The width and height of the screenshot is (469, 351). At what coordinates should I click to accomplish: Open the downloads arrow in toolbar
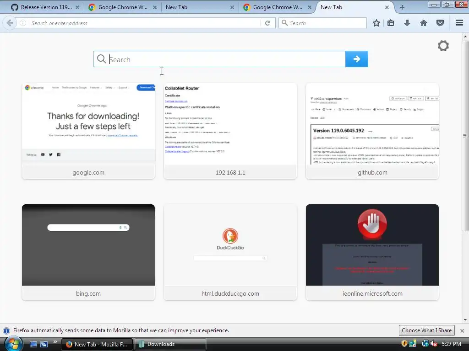click(407, 23)
